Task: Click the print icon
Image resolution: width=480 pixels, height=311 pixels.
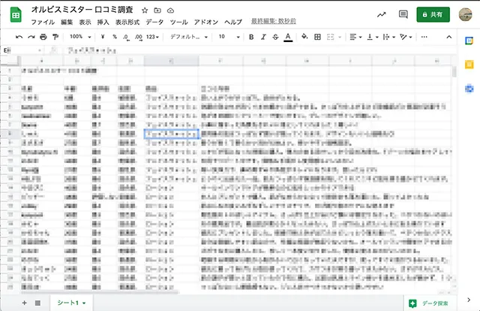Action: coord(43,37)
